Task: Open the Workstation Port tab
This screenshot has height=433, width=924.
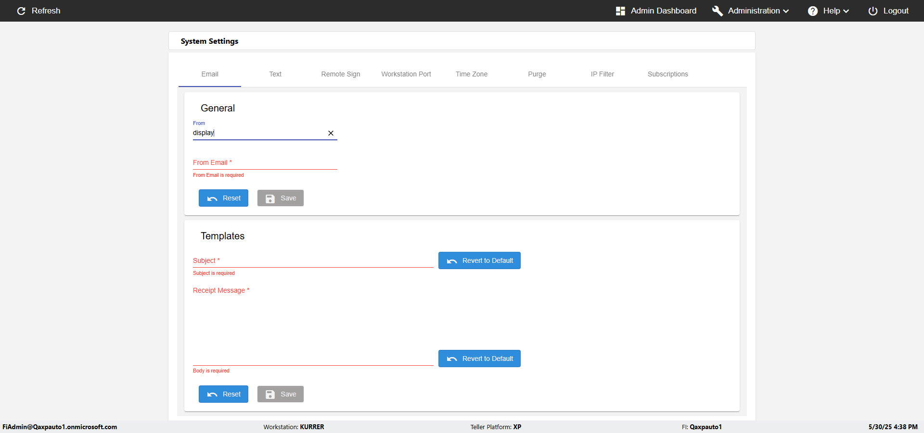Action: 406,74
